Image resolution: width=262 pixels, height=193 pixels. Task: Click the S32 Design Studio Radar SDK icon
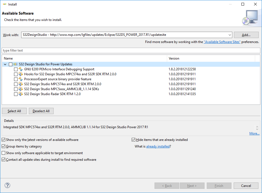click(21, 94)
